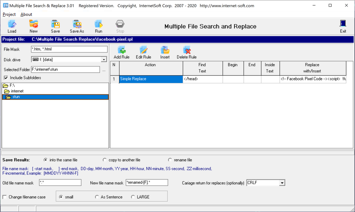This screenshot has height=212, width=355.
Task: Select the rename file option
Action: 170,160
